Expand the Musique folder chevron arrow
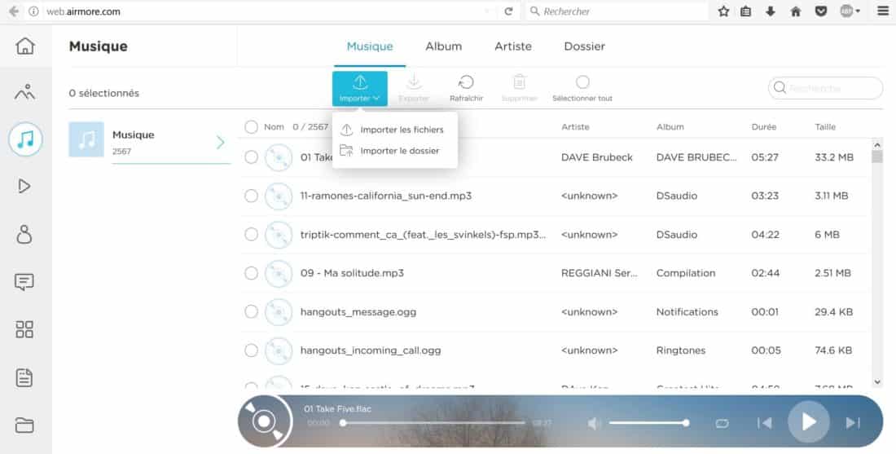 pos(220,143)
